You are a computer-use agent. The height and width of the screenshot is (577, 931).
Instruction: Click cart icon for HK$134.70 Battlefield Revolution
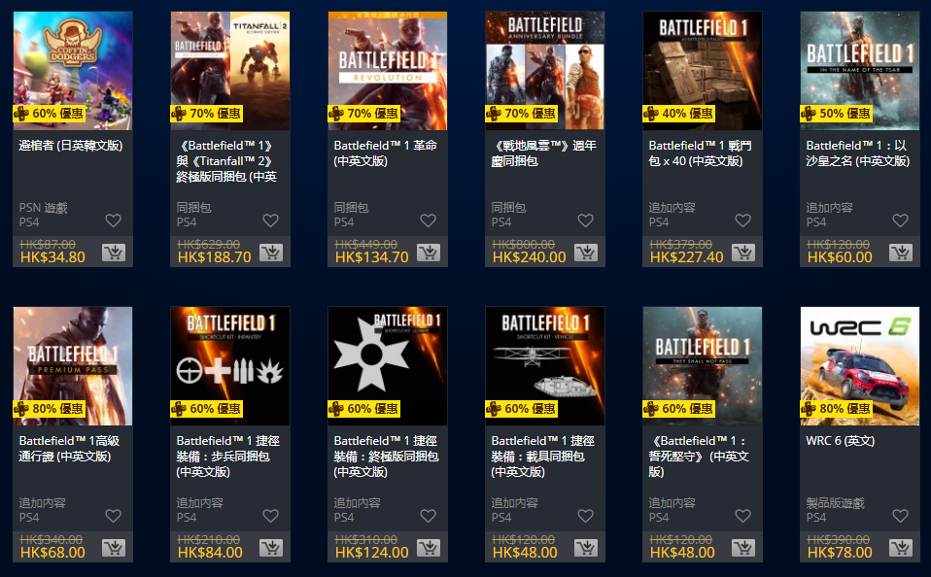coord(429,253)
